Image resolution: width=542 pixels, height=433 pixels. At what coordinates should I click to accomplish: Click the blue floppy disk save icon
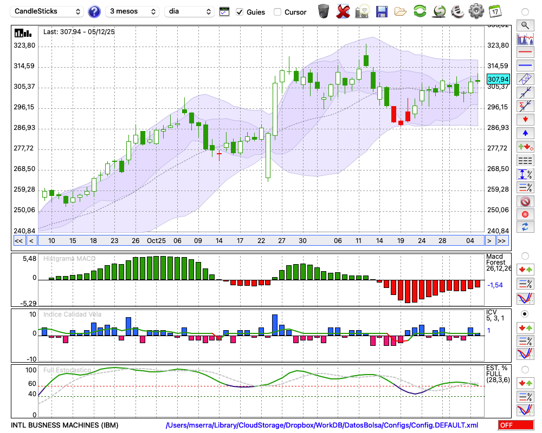point(382,11)
